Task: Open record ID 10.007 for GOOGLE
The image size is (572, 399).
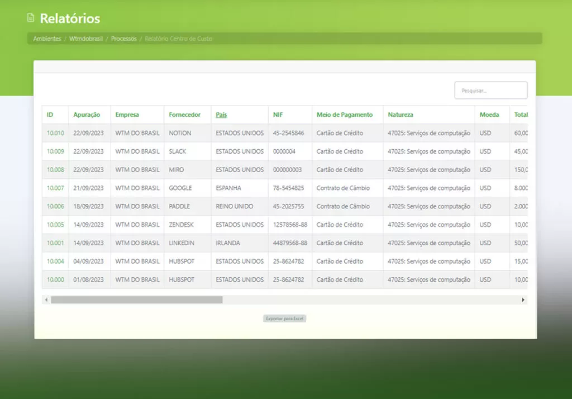Action: click(55, 188)
